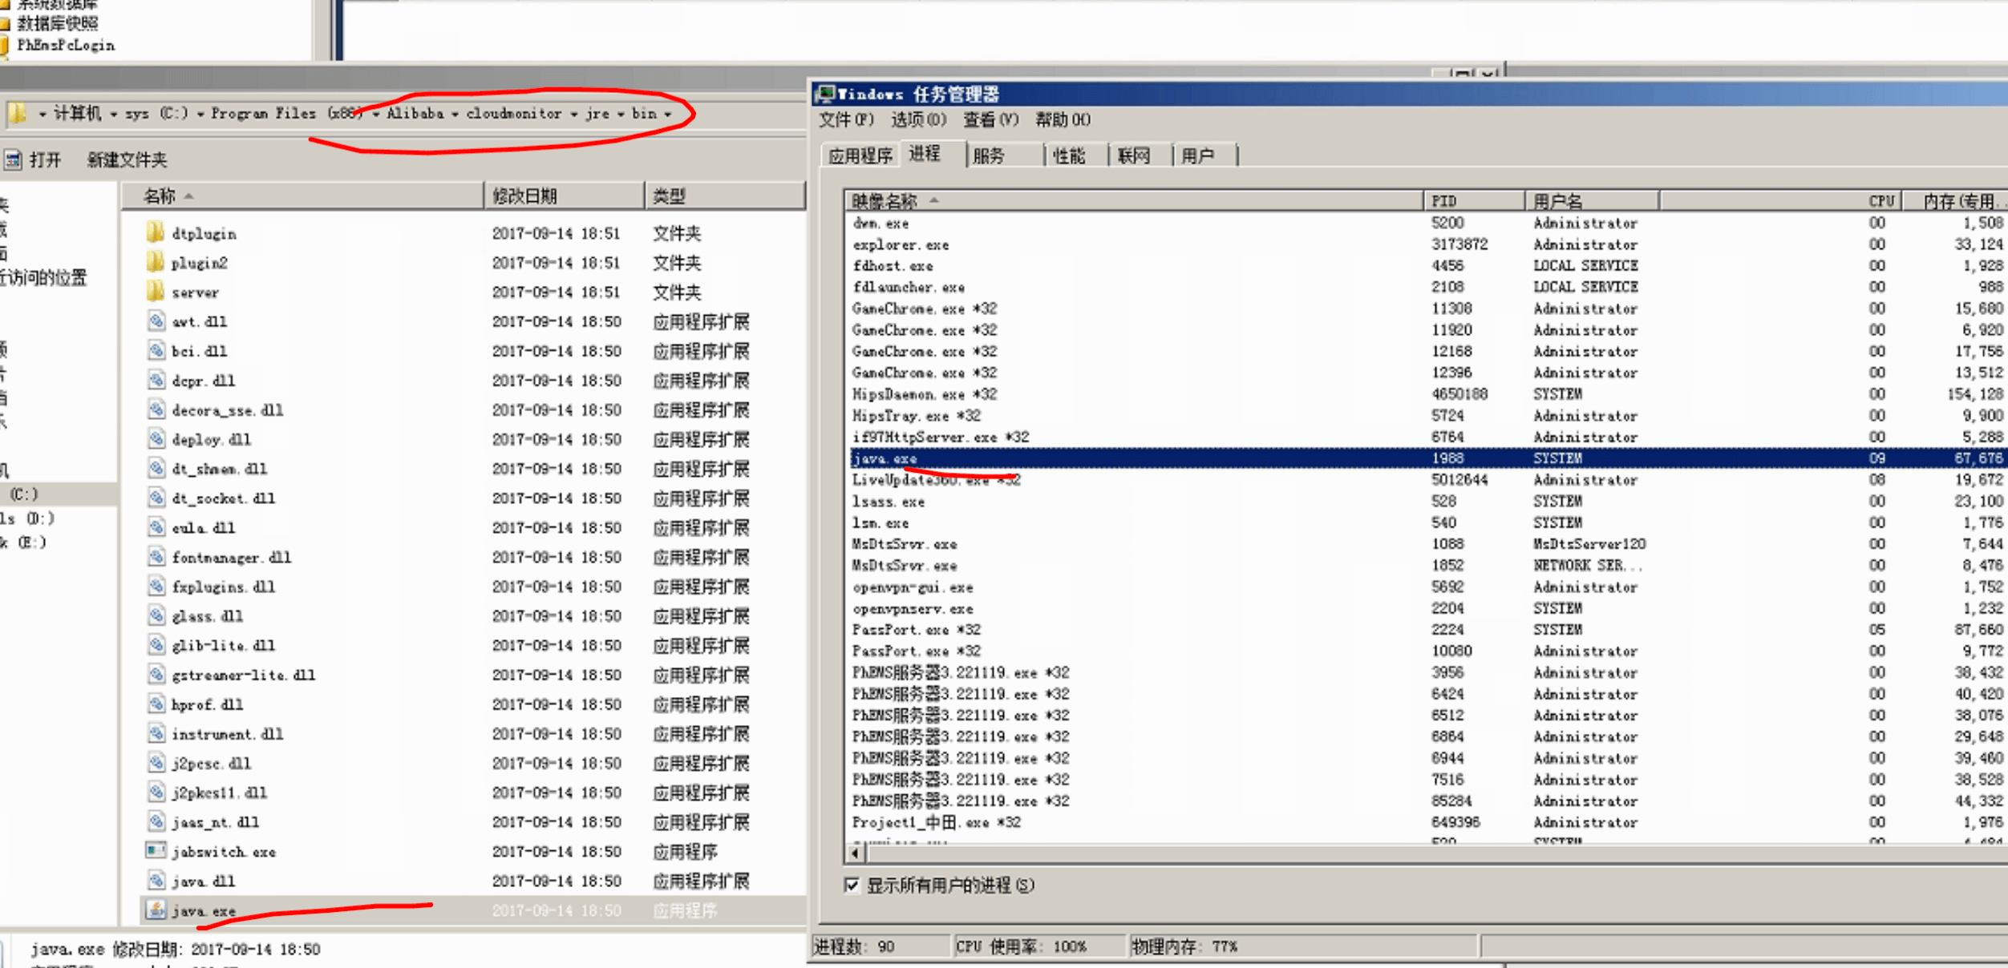Click the address bar folder icon
The image size is (2008, 968).
pyautogui.click(x=18, y=114)
